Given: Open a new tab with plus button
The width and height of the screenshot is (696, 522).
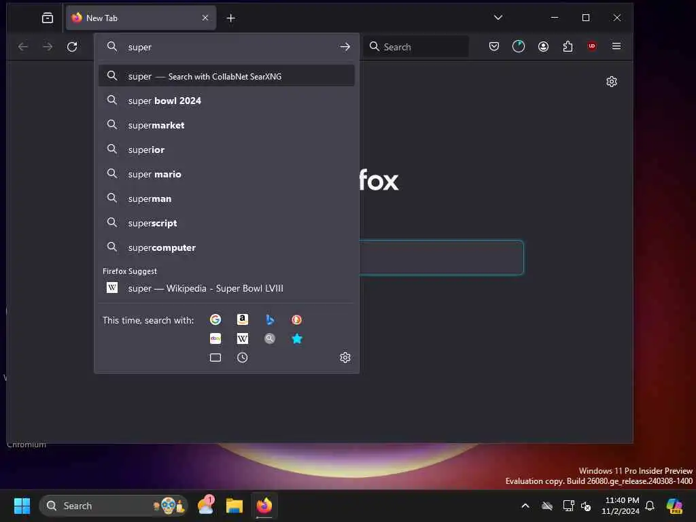Looking at the screenshot, I should 231,18.
